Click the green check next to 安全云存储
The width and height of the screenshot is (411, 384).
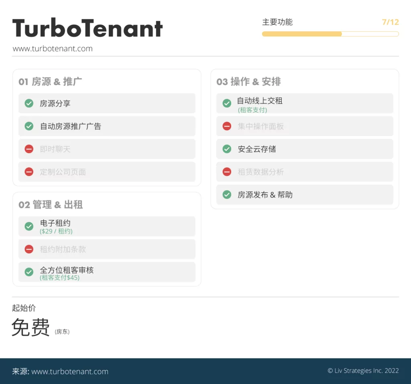(227, 149)
